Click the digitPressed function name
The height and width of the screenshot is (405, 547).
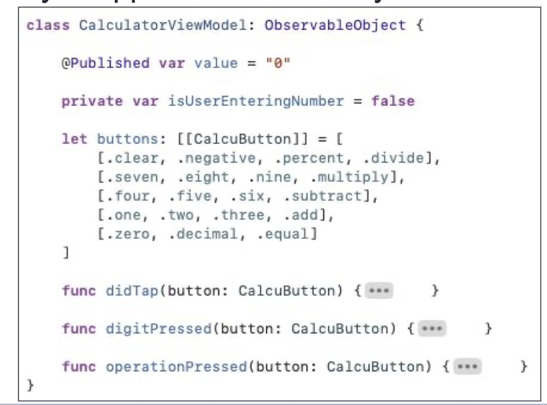pyautogui.click(x=158, y=329)
